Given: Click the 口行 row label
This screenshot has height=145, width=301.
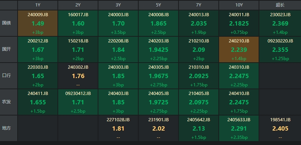Looking at the screenshot, I should point(9,76).
